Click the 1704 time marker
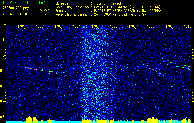 click(x=76, y=26)
